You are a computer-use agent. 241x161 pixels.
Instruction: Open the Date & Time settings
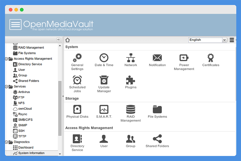tap(104, 60)
